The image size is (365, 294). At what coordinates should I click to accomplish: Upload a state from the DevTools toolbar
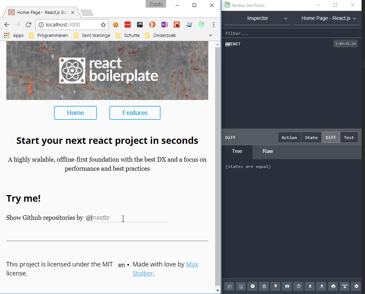[x=310, y=286]
